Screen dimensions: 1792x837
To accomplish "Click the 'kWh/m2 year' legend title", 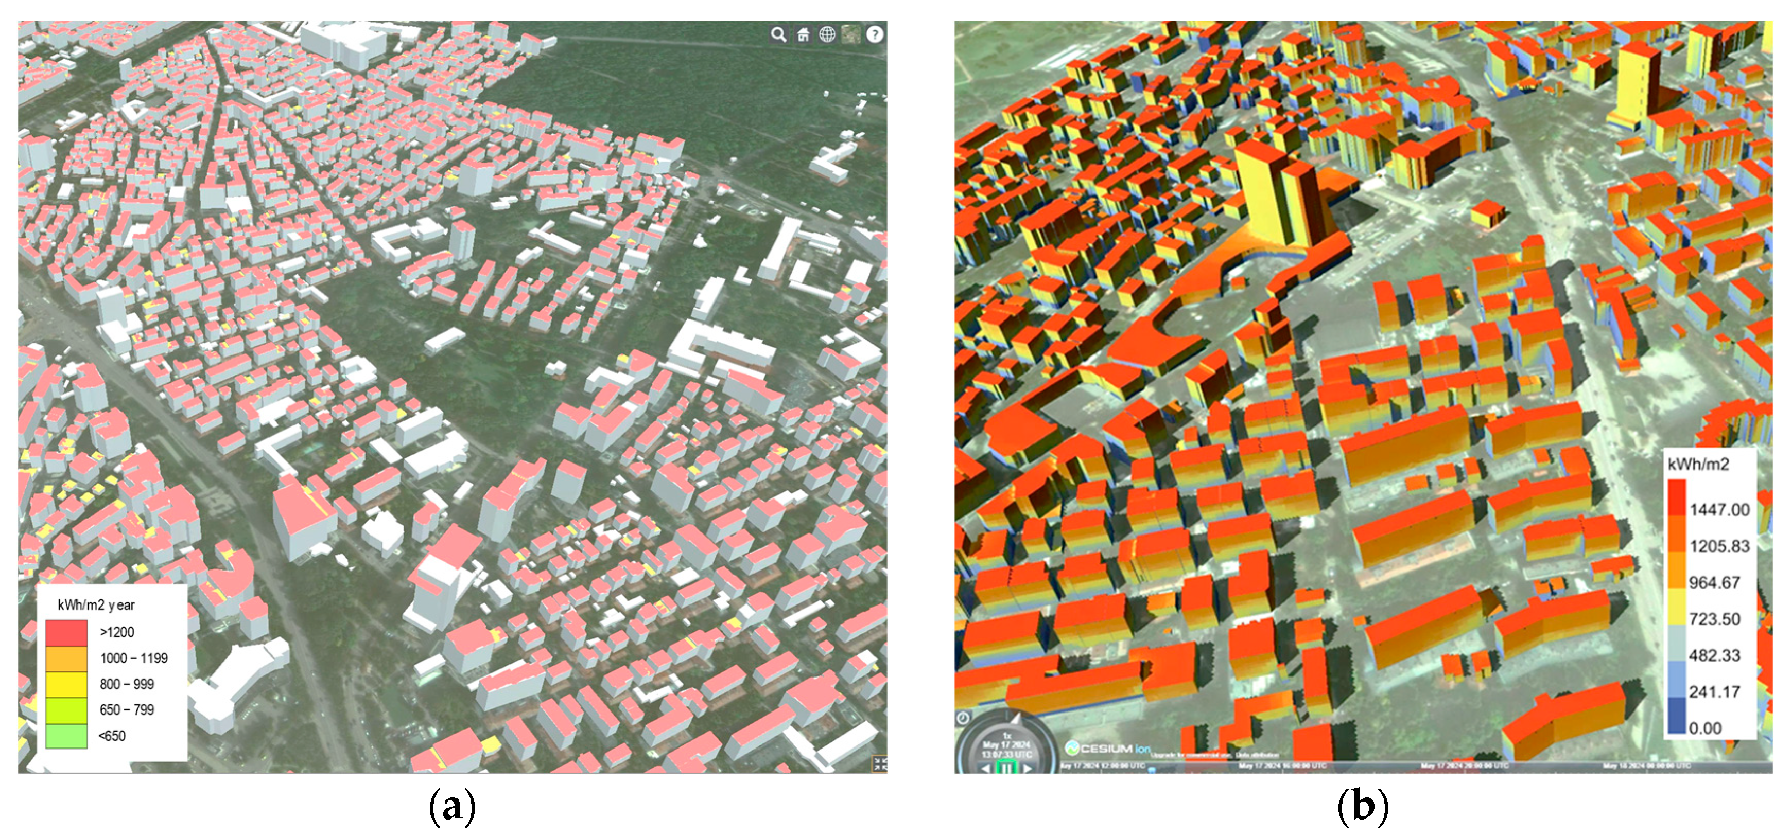I will coord(96,605).
